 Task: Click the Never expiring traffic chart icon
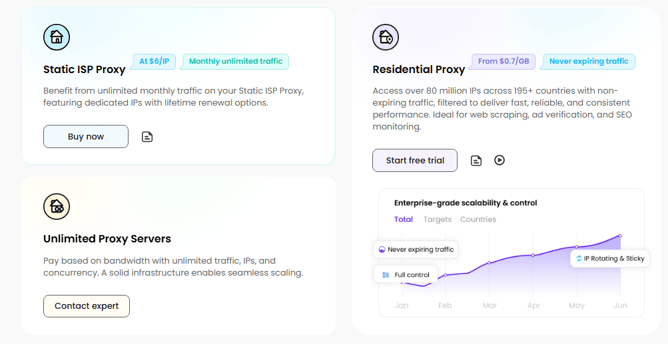point(382,250)
